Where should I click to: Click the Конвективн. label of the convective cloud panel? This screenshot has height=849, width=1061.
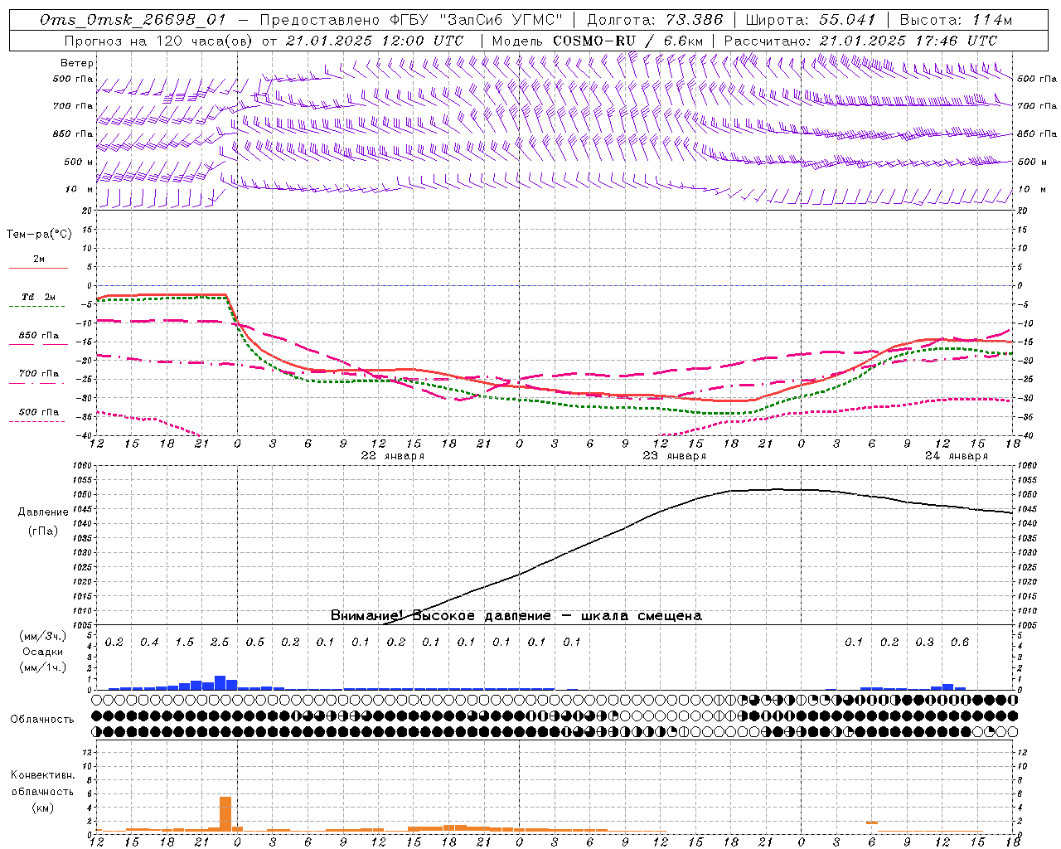(x=42, y=775)
